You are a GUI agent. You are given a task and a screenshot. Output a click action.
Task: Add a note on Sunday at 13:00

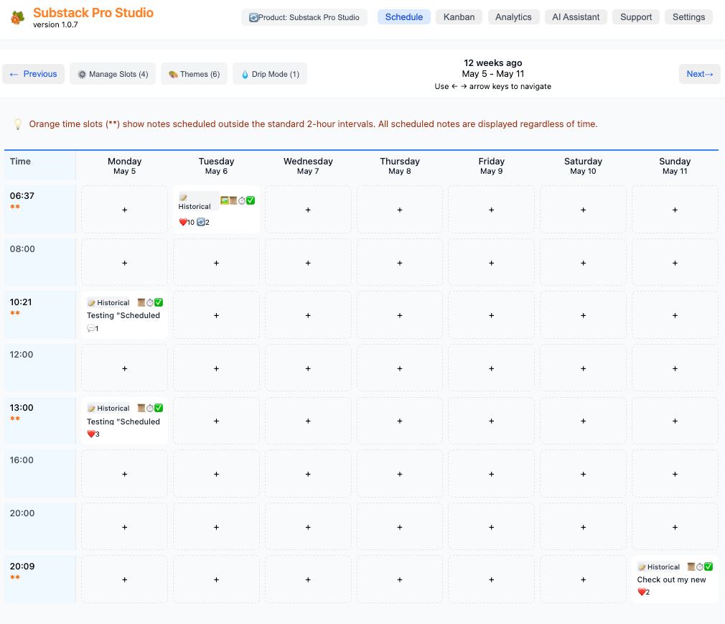point(675,421)
